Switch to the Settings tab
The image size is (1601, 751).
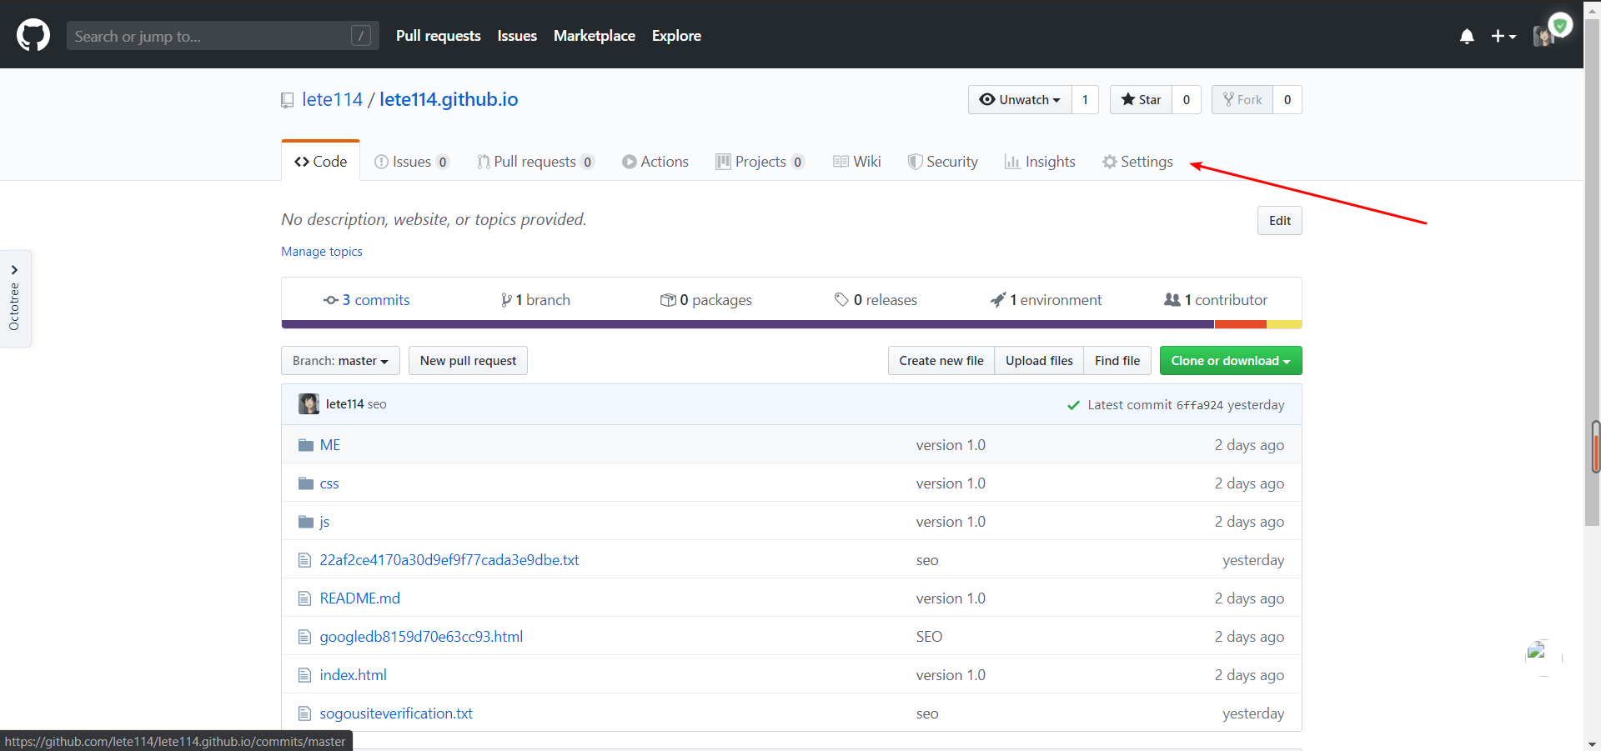pyautogui.click(x=1137, y=162)
